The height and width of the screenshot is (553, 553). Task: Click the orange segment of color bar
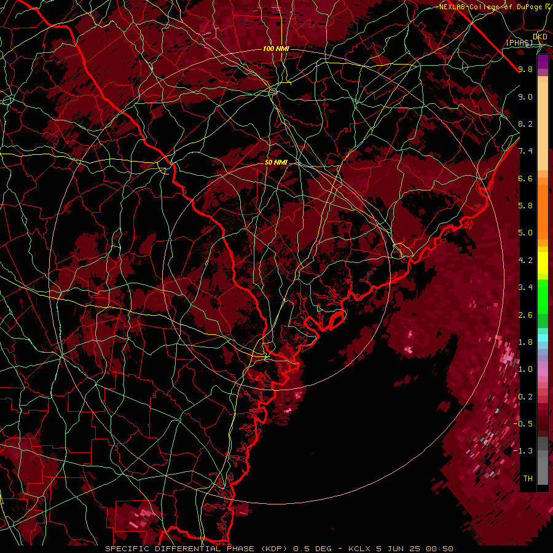(543, 211)
